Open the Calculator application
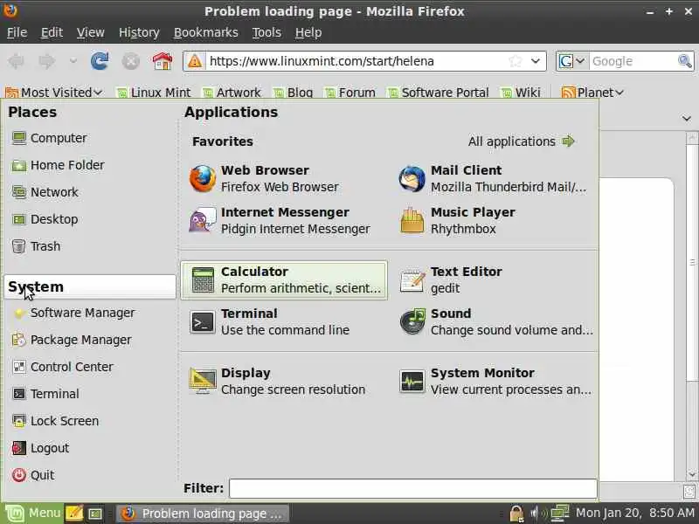699x524 pixels. 284,280
